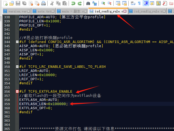Screen dimensions: 174x131
Task: Click #if TCFG_LRC_ENABLE_SAVE_LABEL_TO_FLASH line
Action: 63,67
